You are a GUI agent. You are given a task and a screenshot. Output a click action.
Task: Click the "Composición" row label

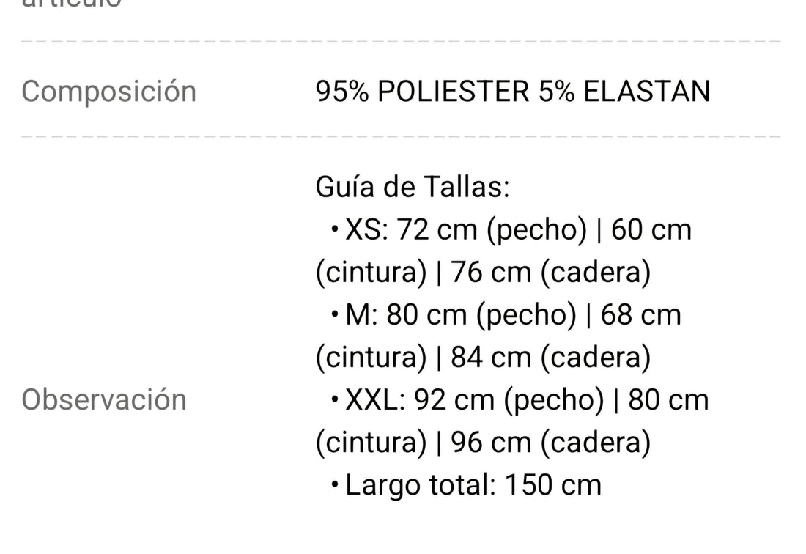(108, 92)
